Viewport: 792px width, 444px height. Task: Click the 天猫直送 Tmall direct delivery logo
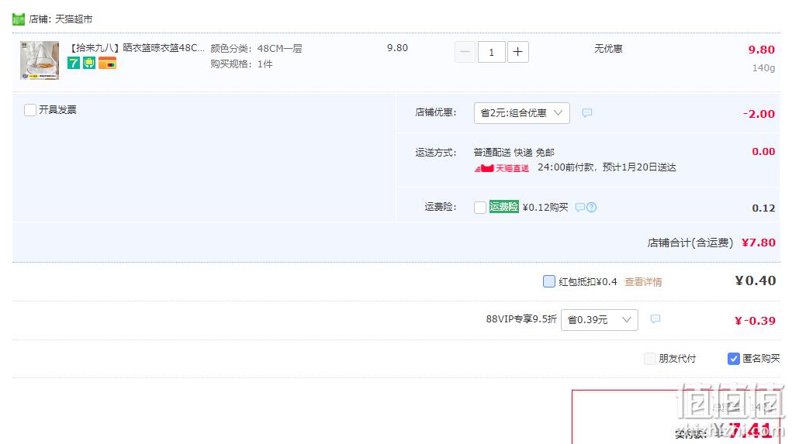point(502,168)
